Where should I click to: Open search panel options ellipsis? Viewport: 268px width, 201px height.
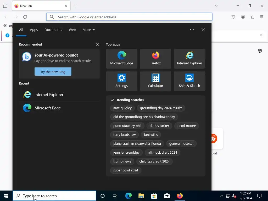coord(192,30)
